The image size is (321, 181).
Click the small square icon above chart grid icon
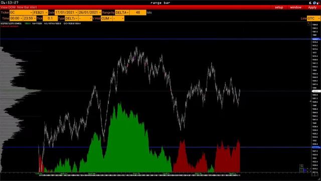point(301,165)
